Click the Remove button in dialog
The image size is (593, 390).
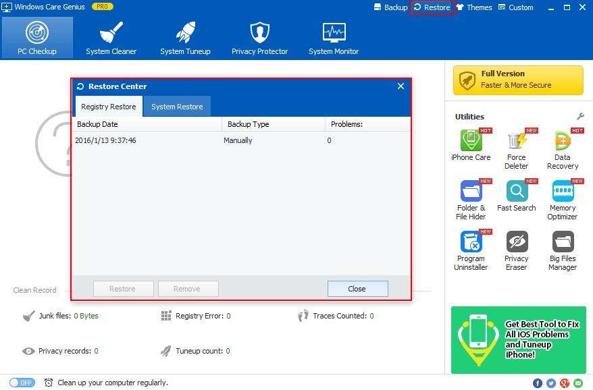[188, 289]
